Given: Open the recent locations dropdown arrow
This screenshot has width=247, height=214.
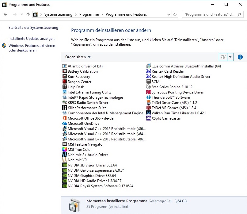Looking at the screenshot, I should [x=22, y=14].
